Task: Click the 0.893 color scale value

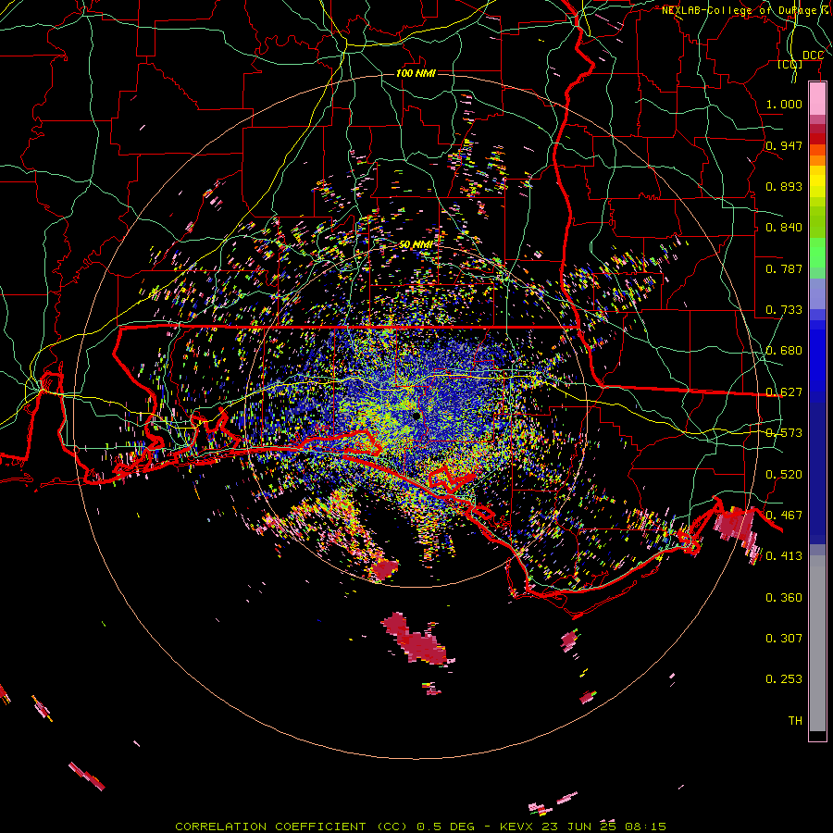Action: pyautogui.click(x=784, y=186)
